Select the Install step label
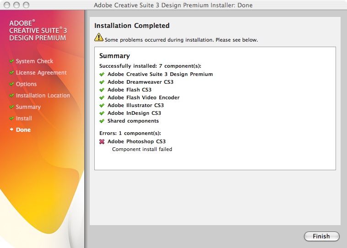The image size is (347, 248). 24,119
